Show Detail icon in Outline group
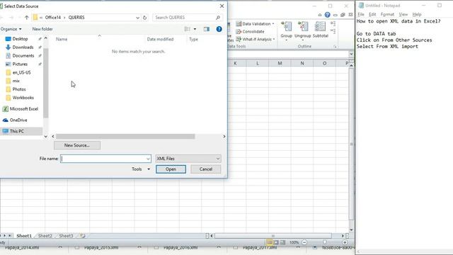453x255 pixels. point(333,23)
